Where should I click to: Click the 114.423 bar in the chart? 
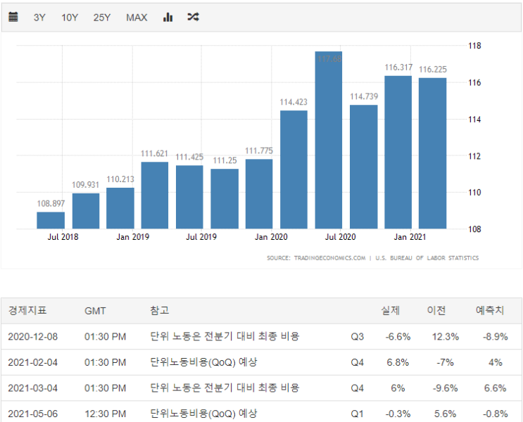[294, 170]
